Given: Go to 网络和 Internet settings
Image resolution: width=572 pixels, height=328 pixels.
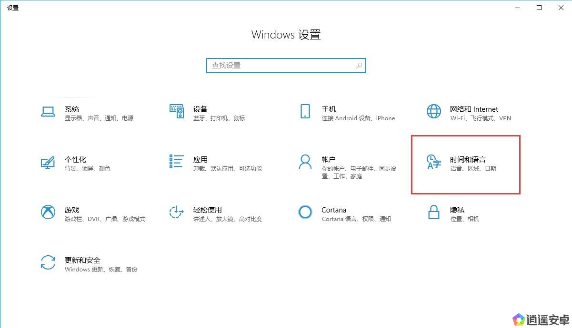Looking at the screenshot, I should (x=473, y=109).
